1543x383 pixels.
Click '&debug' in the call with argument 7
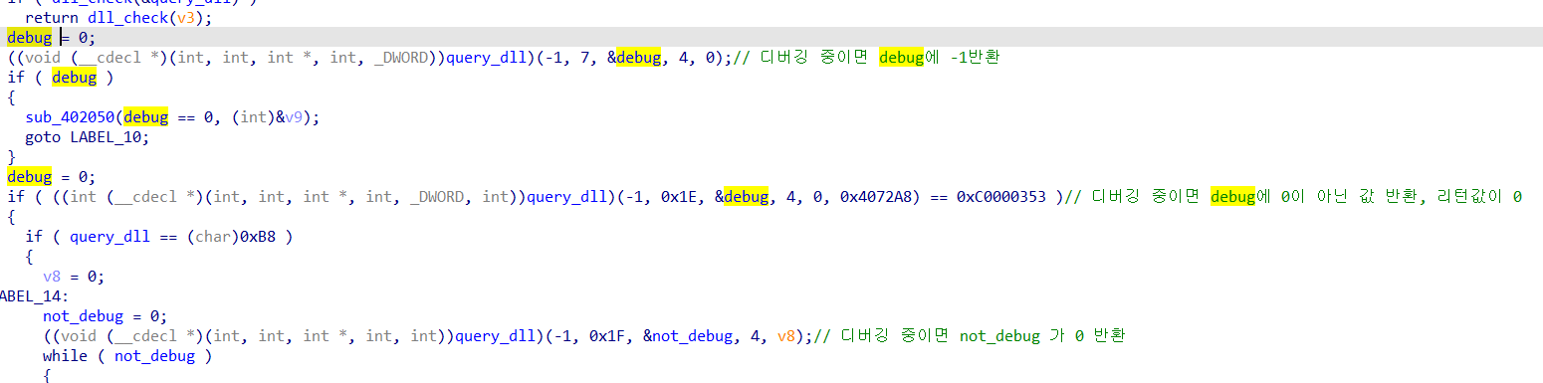coord(634,57)
